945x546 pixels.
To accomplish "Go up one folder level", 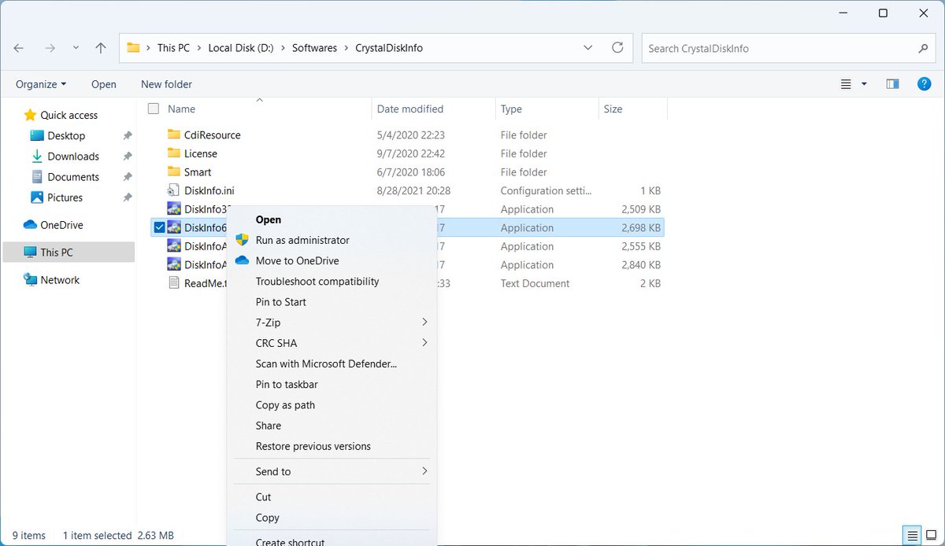I will click(x=101, y=48).
